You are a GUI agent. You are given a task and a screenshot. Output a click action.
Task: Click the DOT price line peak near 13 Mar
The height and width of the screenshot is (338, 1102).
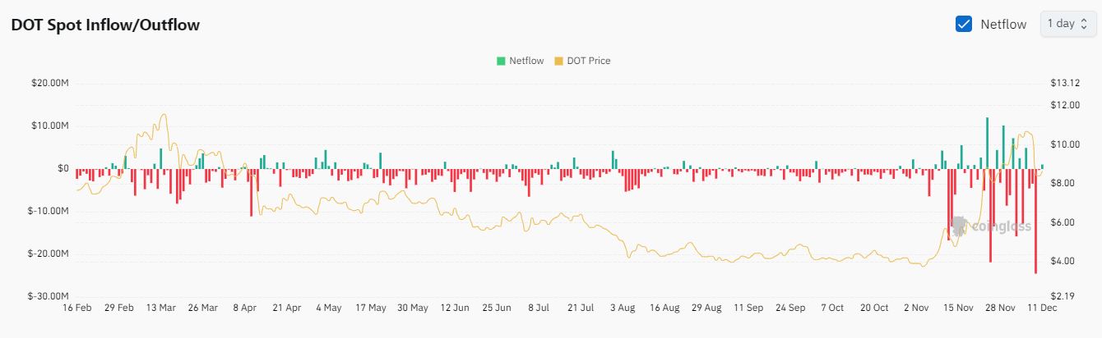pyautogui.click(x=164, y=115)
